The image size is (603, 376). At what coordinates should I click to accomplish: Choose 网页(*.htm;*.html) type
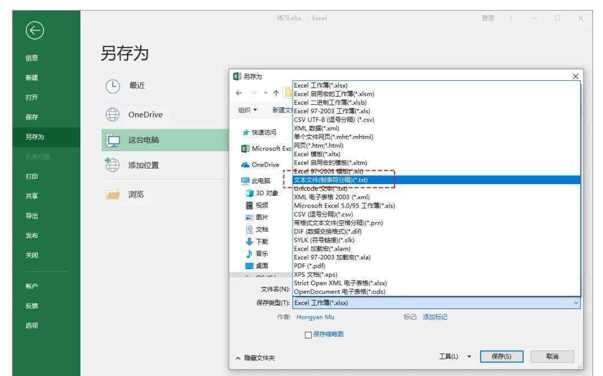437,146
